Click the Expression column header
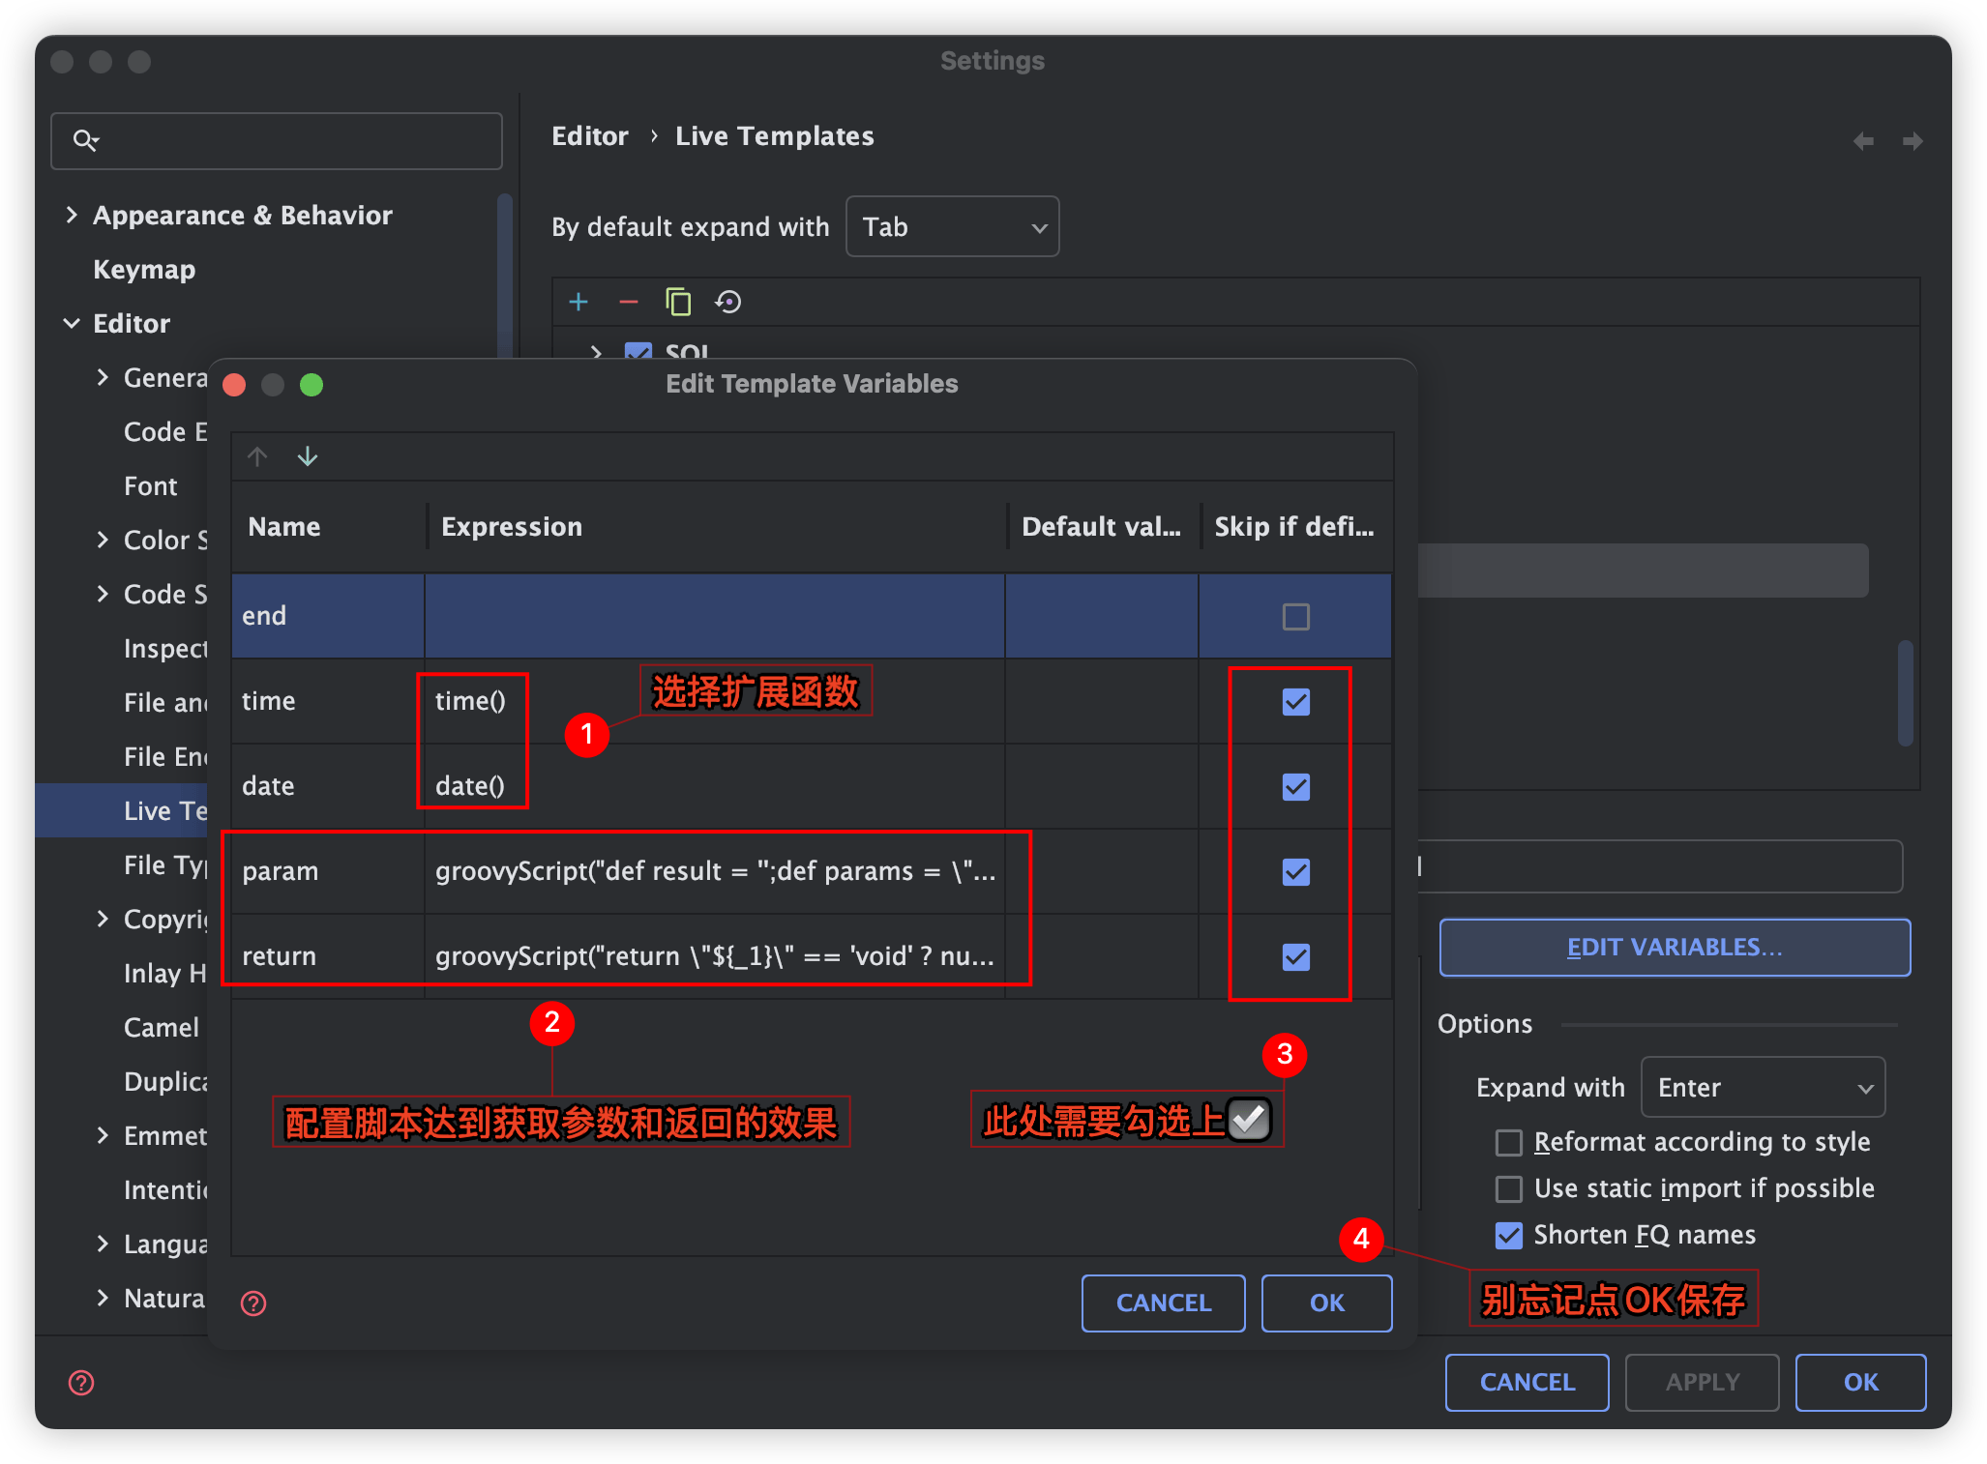This screenshot has height=1464, width=1987. [716, 527]
